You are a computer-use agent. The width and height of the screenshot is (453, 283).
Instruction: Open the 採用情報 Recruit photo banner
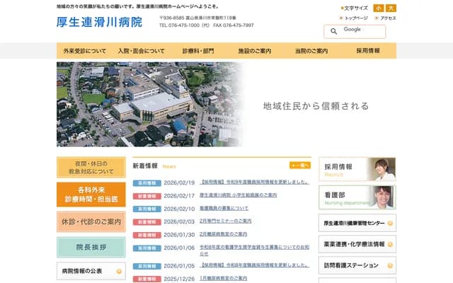click(357, 168)
